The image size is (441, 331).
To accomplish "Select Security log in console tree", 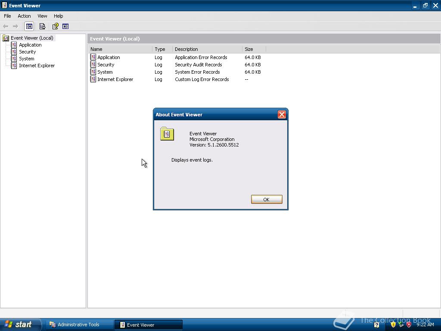I will tap(27, 52).
